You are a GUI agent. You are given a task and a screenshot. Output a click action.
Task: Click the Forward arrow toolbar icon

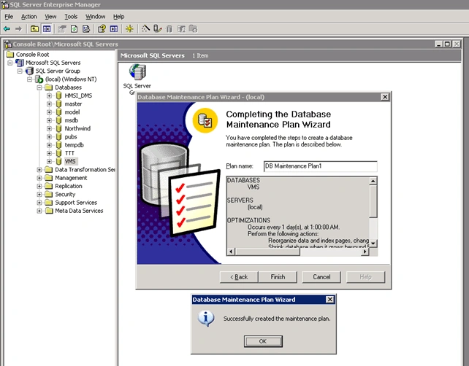point(18,29)
